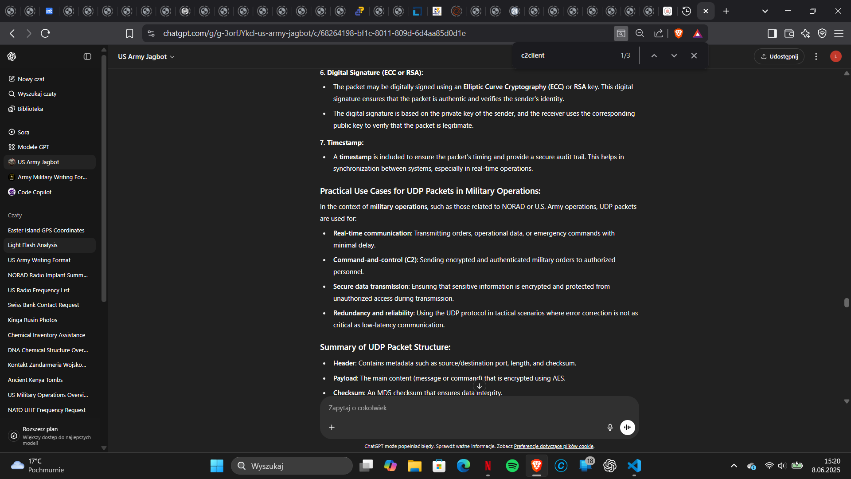Expand tab search dropdown arrow
The width and height of the screenshot is (851, 479).
[765, 11]
